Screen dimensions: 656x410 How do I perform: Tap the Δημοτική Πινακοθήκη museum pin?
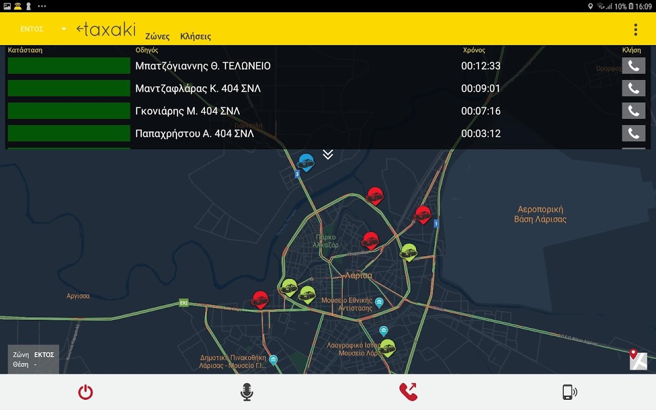(x=274, y=359)
